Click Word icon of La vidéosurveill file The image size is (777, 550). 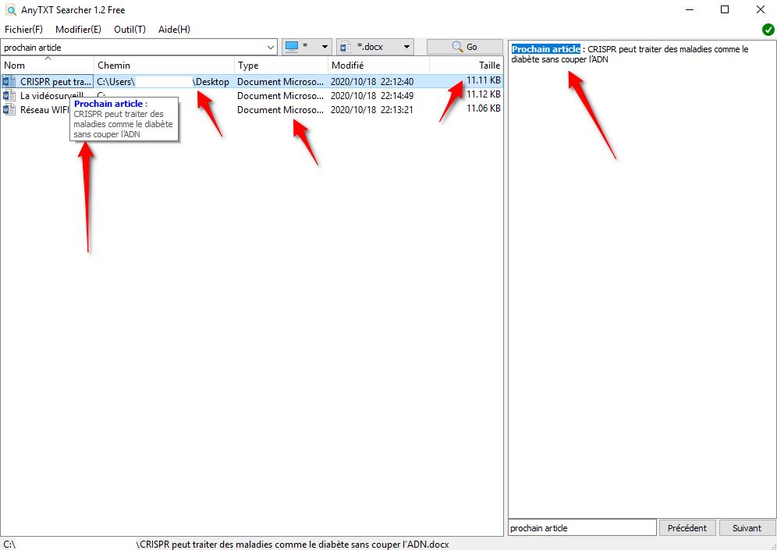point(9,95)
